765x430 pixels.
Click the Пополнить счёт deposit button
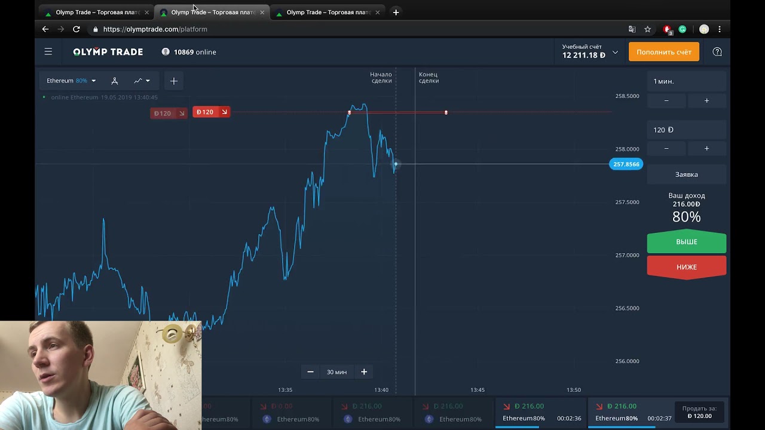(x=664, y=52)
